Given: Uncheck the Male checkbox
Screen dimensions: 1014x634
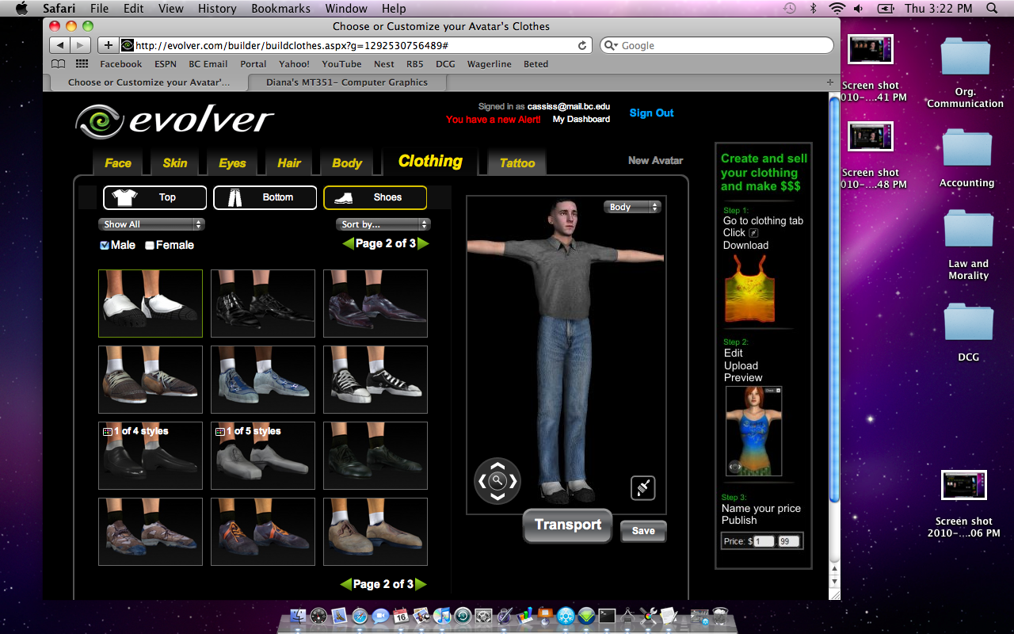Looking at the screenshot, I should (104, 245).
